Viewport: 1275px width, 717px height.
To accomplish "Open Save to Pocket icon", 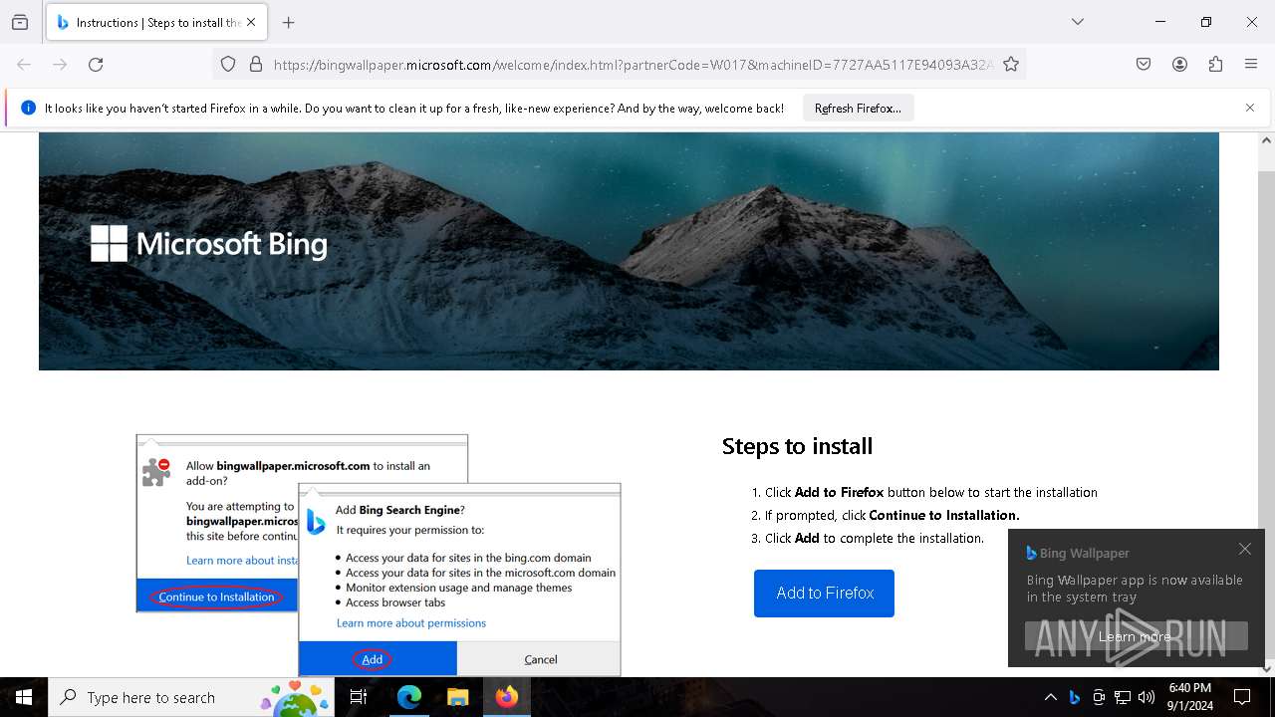I will point(1144,64).
